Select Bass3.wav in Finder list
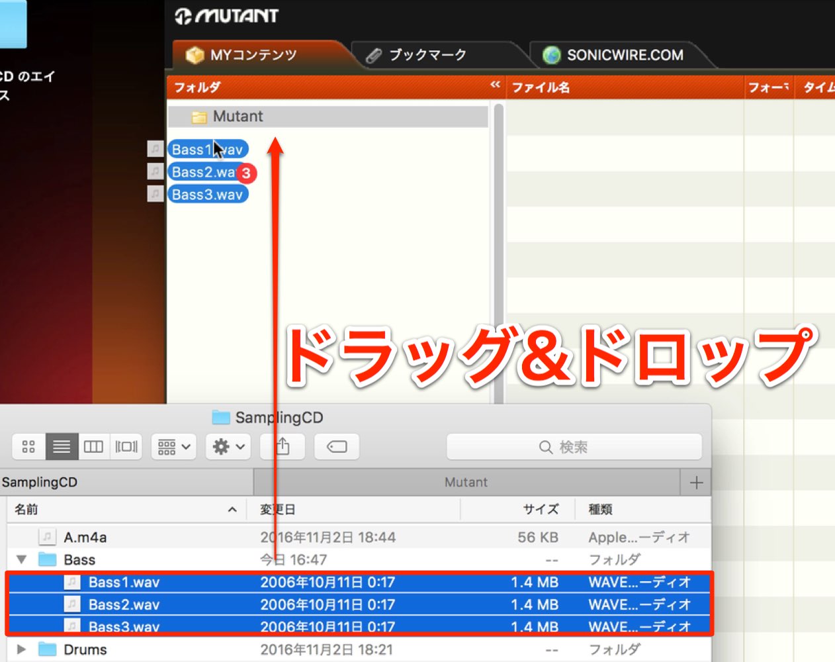835x662 pixels. click(359, 626)
